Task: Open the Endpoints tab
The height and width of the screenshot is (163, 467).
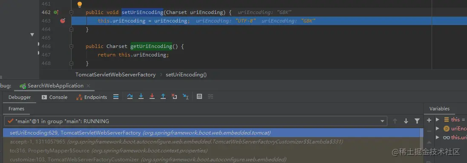Action: tap(92, 97)
